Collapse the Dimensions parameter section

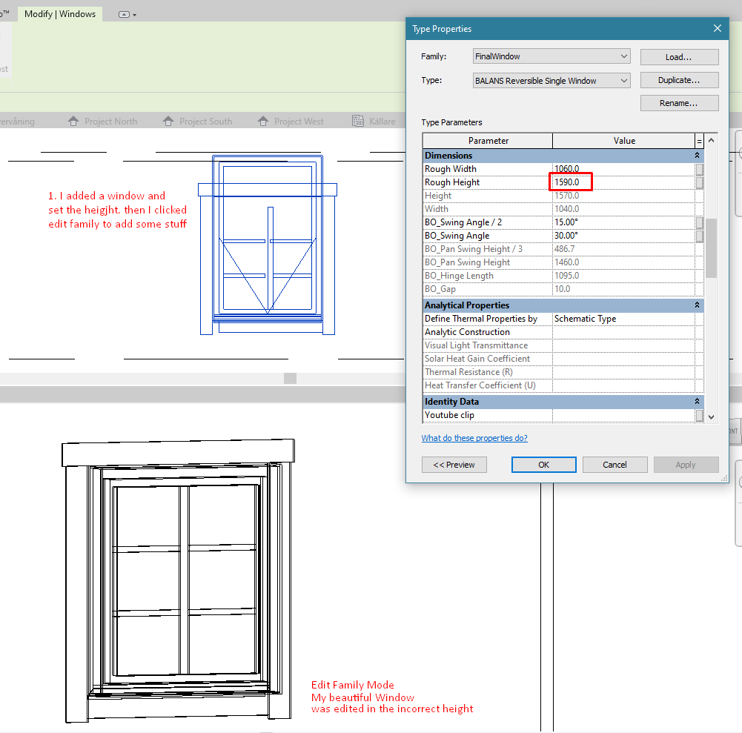pos(697,155)
